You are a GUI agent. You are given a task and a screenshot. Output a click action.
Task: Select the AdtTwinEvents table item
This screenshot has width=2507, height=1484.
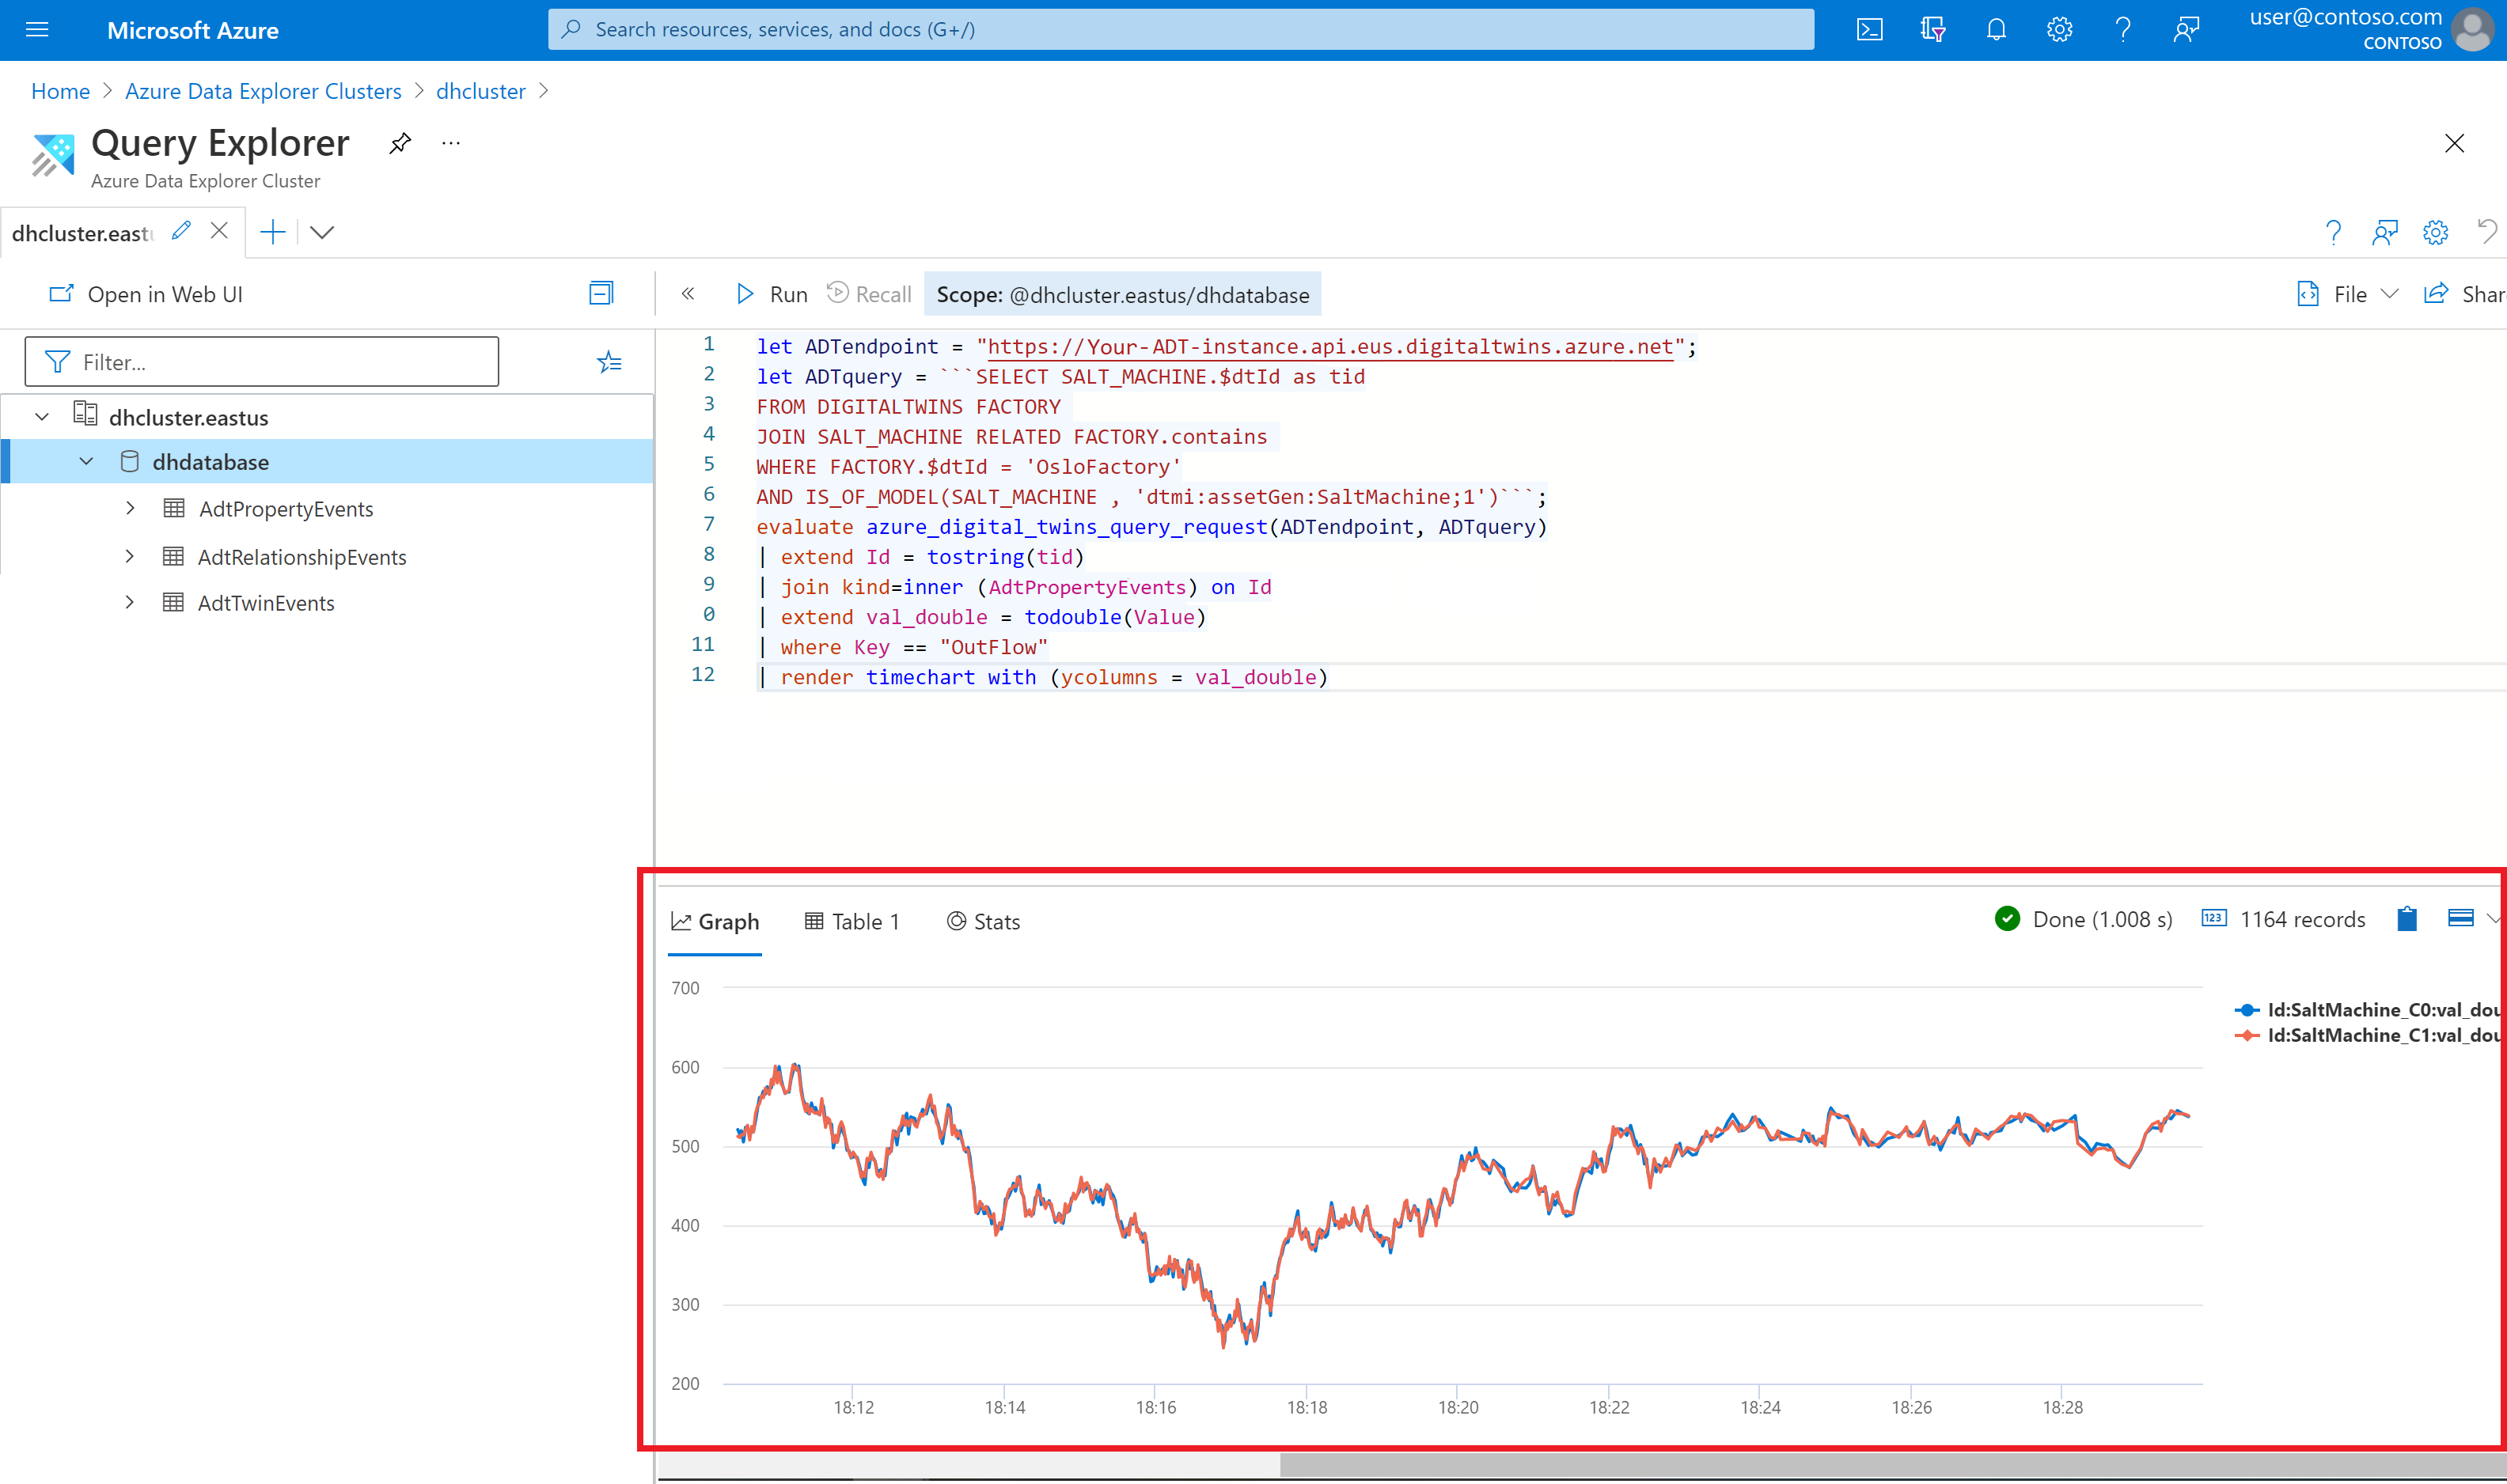[266, 603]
